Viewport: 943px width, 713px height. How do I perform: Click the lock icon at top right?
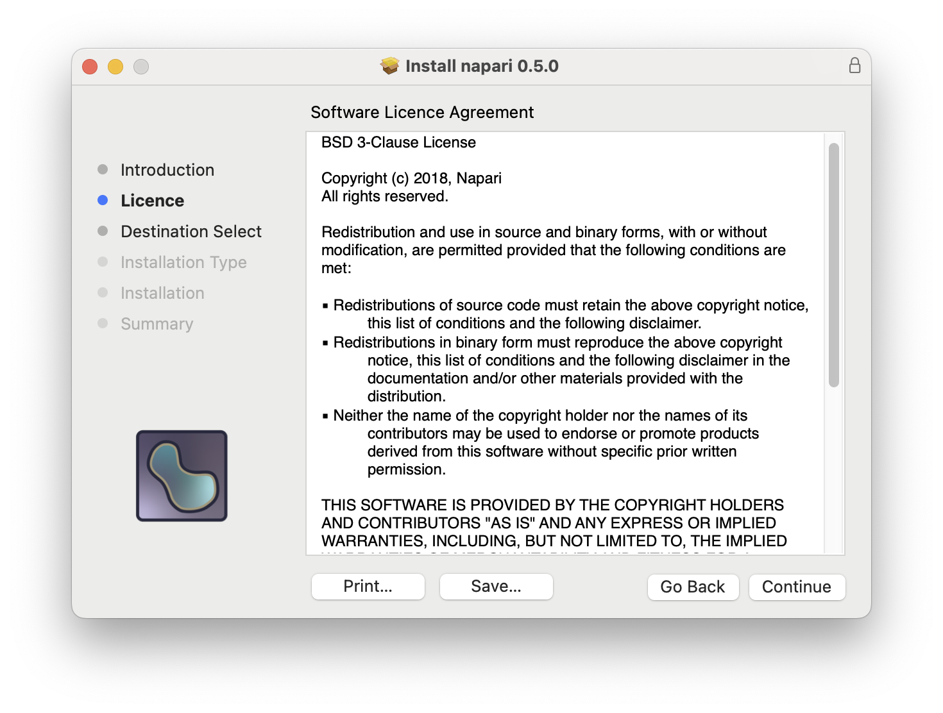coord(855,66)
